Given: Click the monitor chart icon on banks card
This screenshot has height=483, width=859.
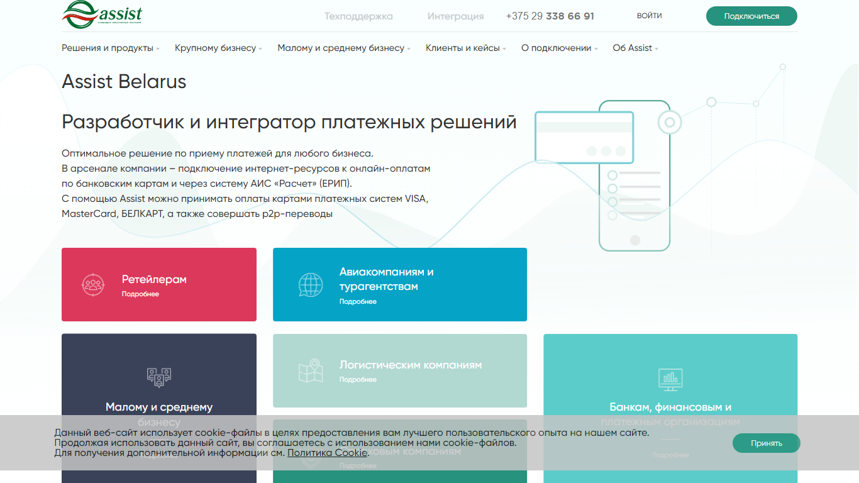Looking at the screenshot, I should coord(670,379).
